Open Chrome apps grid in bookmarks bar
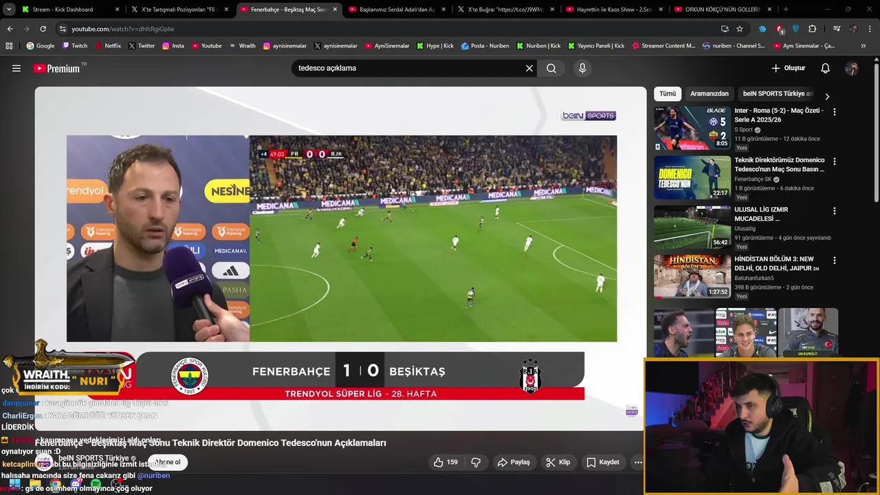The width and height of the screenshot is (880, 495). pos(9,46)
